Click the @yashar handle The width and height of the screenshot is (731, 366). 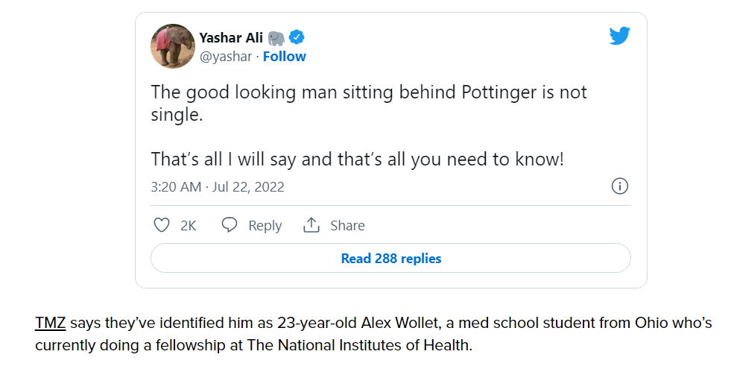pos(226,57)
